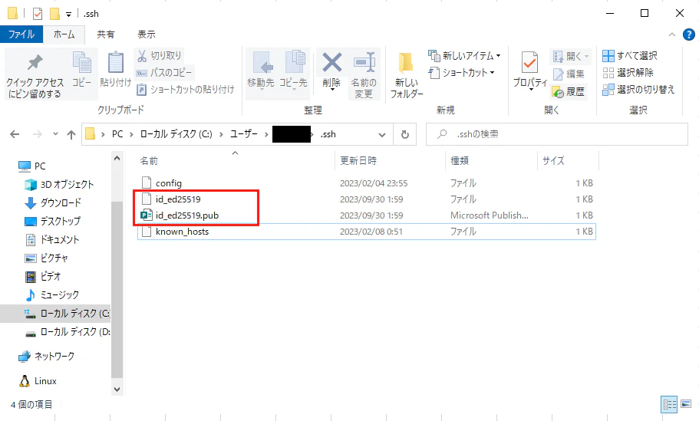Open the Open command dropdown

pyautogui.click(x=587, y=56)
